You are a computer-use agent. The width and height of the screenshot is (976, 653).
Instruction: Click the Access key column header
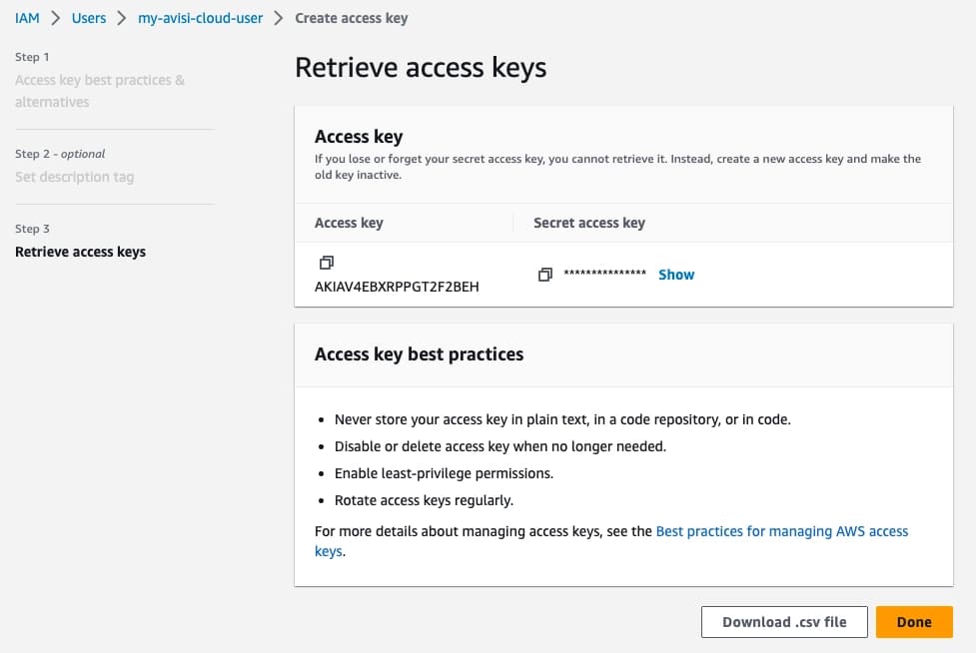point(348,223)
